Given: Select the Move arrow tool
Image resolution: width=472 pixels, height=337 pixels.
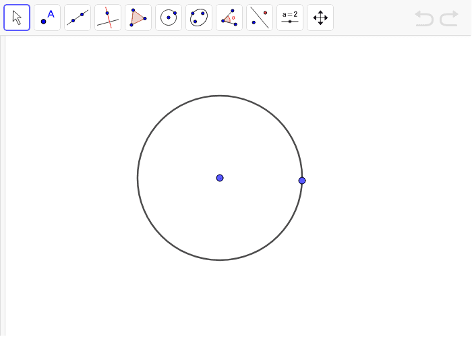Looking at the screenshot, I should [17, 18].
